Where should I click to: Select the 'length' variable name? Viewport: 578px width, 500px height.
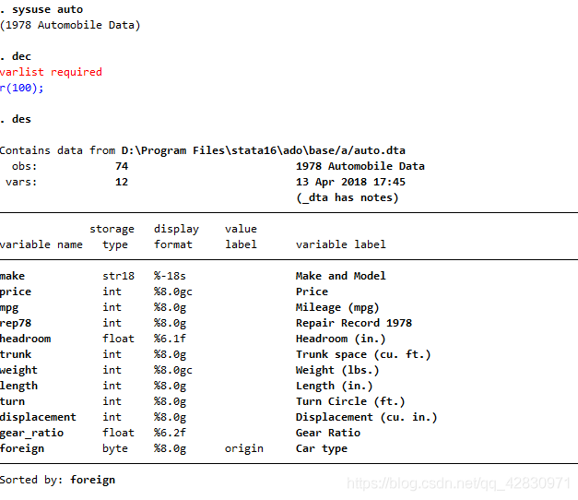pyautogui.click(x=19, y=386)
